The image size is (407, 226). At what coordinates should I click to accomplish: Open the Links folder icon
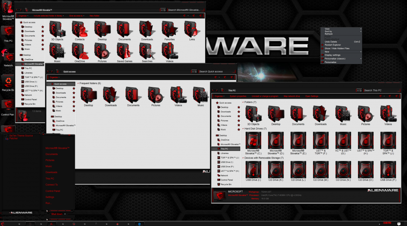(x=192, y=31)
